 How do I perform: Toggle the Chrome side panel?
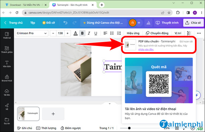coord(188,13)
